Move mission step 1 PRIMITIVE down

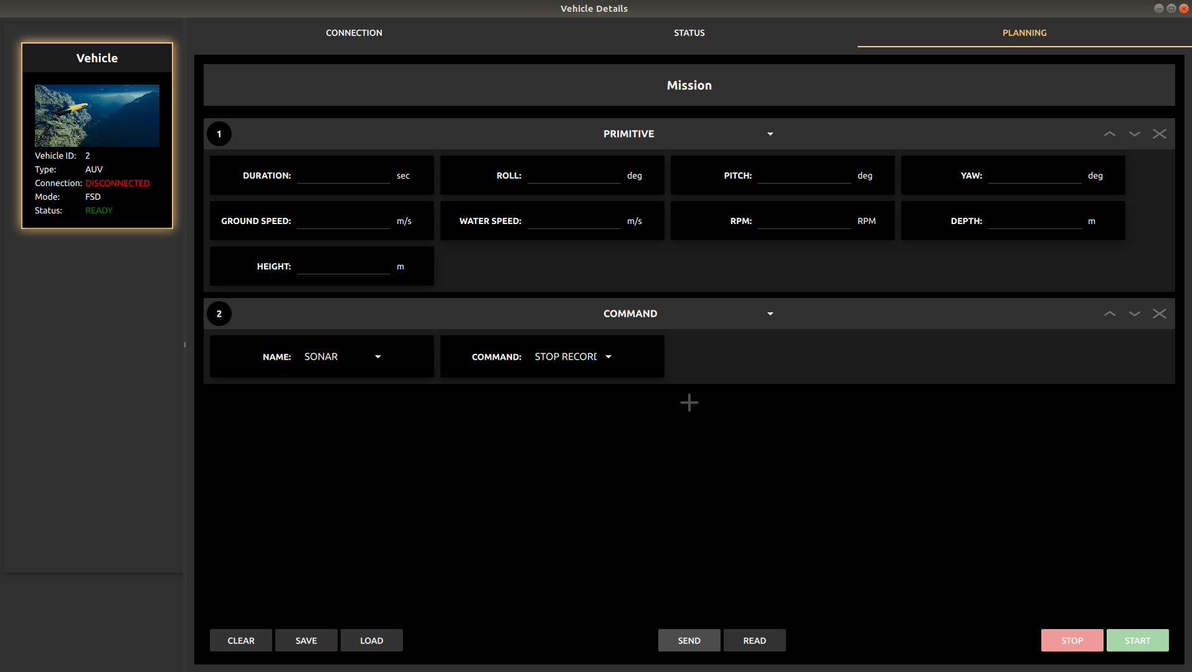[x=1134, y=134]
